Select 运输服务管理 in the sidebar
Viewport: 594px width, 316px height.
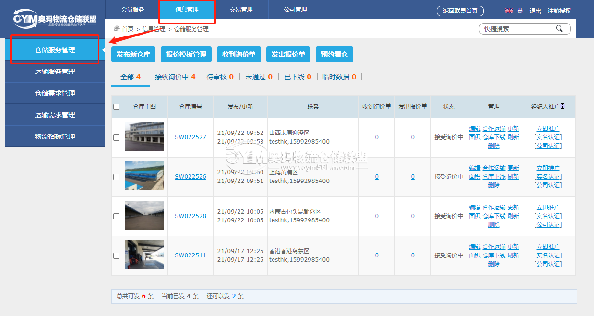click(x=55, y=72)
